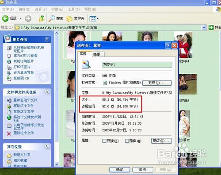Tick the Hidden (隐藏) checkbox

(x=127, y=141)
